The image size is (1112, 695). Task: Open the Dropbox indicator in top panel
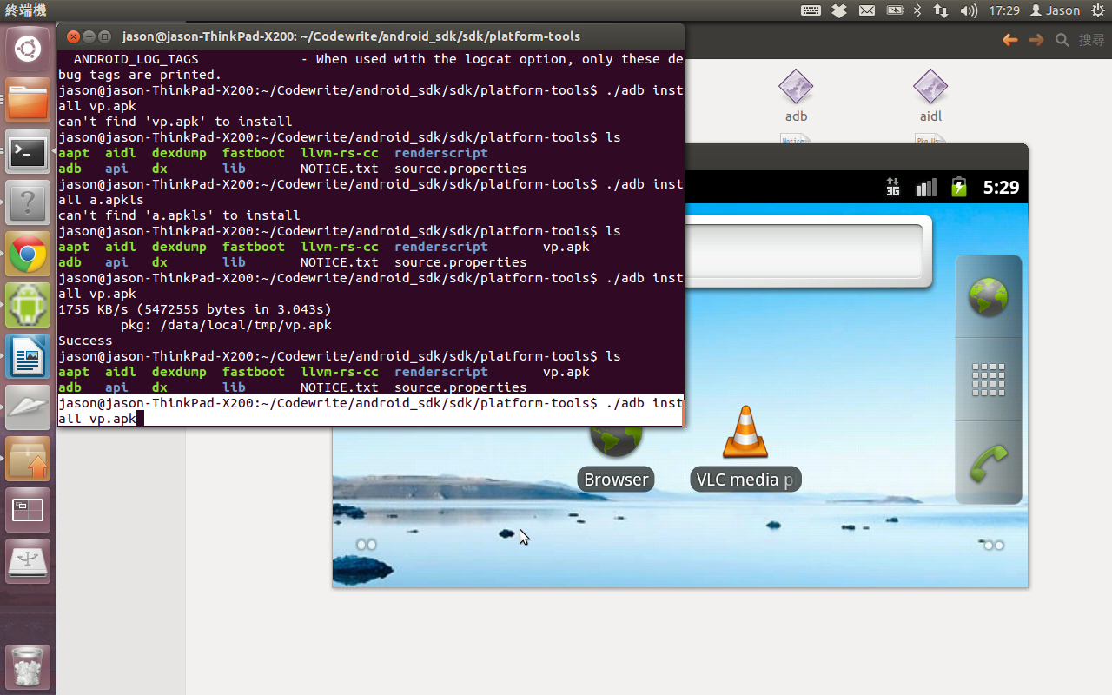coord(838,10)
